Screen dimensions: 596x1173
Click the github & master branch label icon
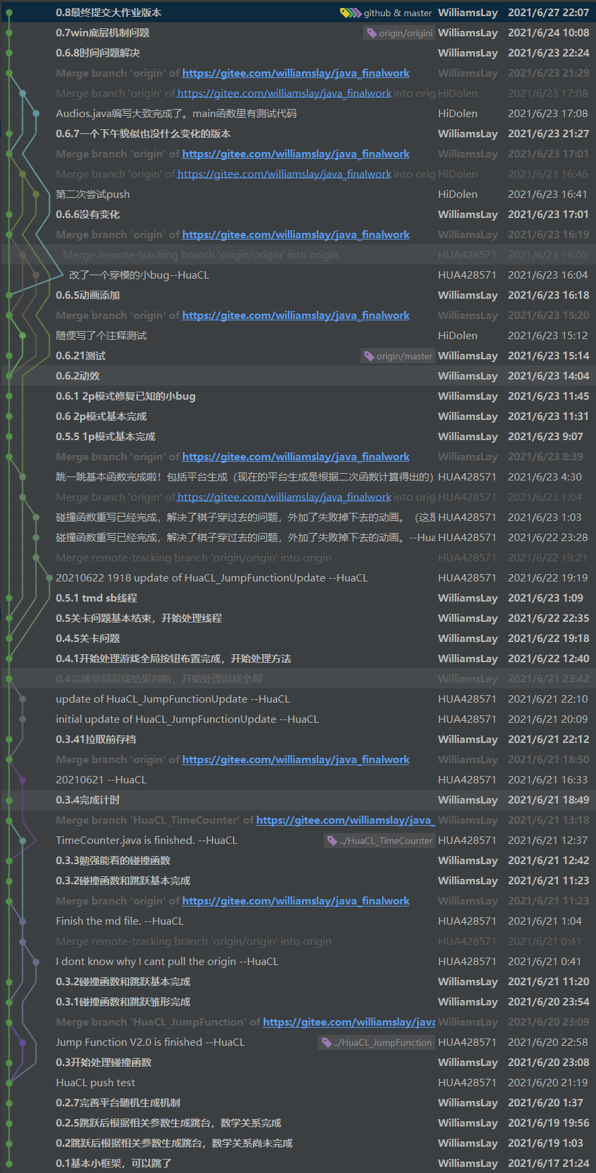pyautogui.click(x=350, y=13)
